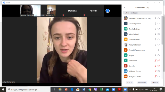
Task: Click MP avatar for Margarita Peleh
Action: (x=126, y=76)
